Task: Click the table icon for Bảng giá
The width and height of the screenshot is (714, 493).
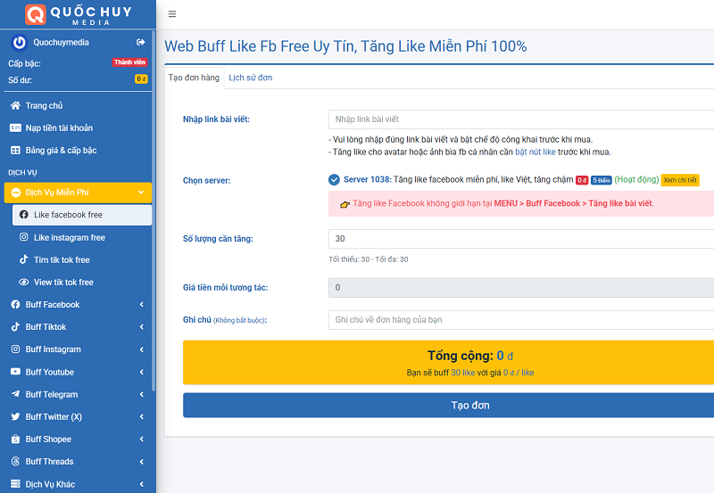Action: tap(15, 150)
